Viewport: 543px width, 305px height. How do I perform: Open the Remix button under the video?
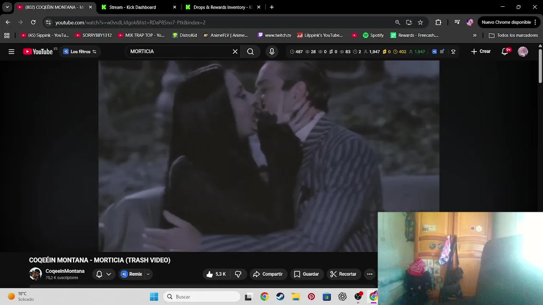pos(132,274)
